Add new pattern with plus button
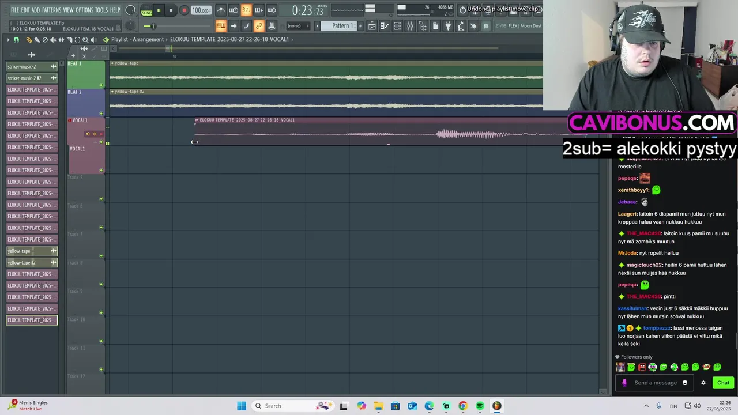 click(360, 26)
